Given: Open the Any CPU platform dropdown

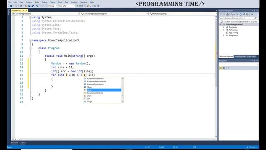Looking at the screenshot, I should [x=74, y=6].
